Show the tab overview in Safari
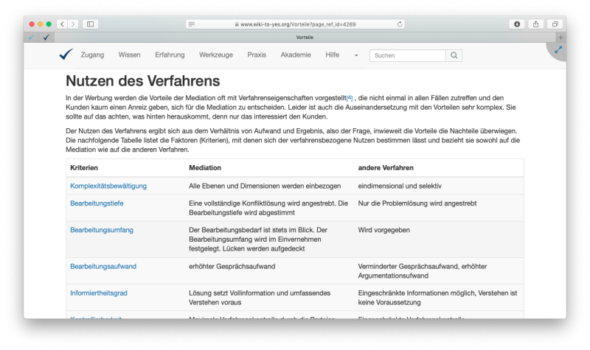Viewport: 590px width, 350px height. [x=555, y=24]
